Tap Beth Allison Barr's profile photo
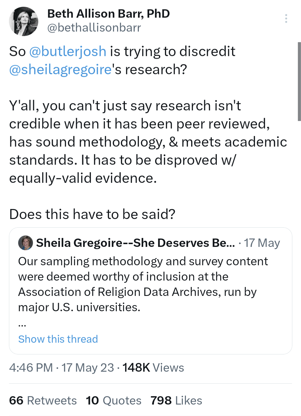301x416 pixels. click(23, 21)
